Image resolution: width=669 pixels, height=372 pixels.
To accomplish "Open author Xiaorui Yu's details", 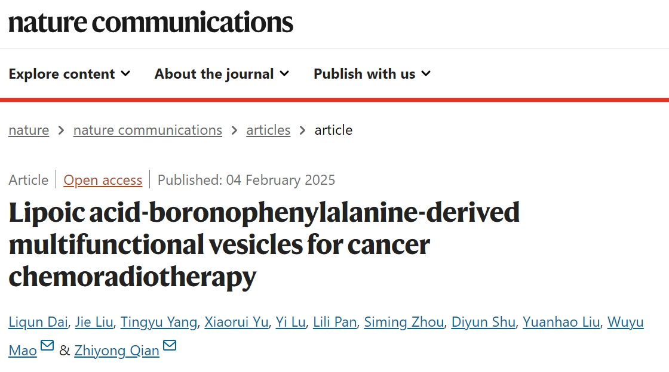I will tap(237, 323).
